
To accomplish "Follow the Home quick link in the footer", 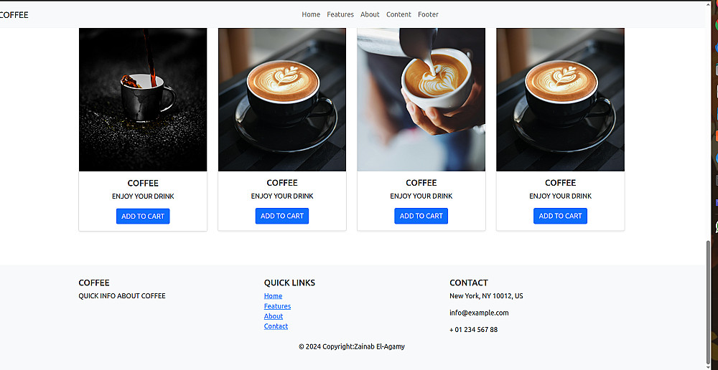I will (273, 296).
